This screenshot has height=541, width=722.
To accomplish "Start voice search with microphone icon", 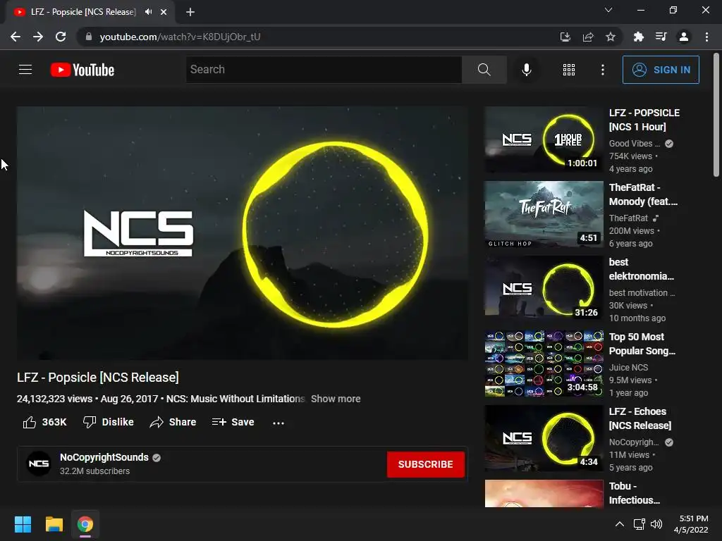I will [526, 70].
